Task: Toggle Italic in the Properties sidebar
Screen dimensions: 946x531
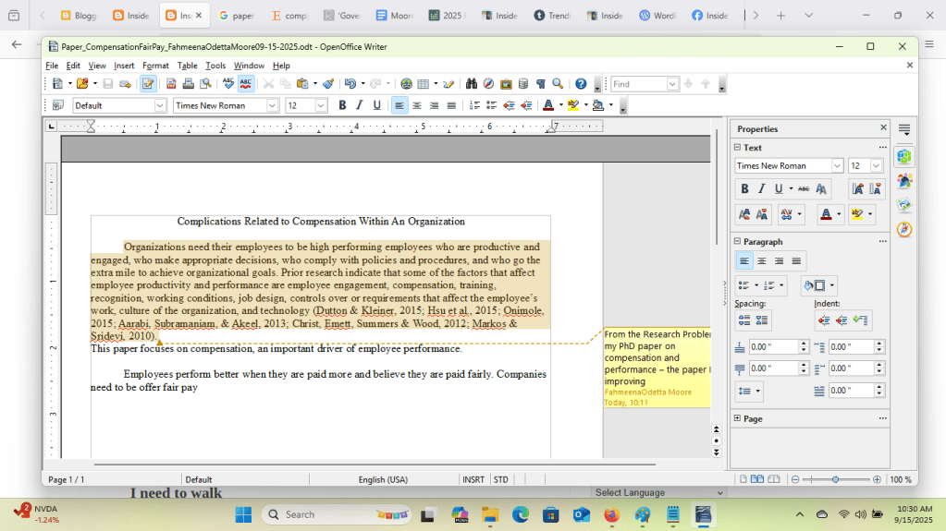Action: pyautogui.click(x=761, y=189)
